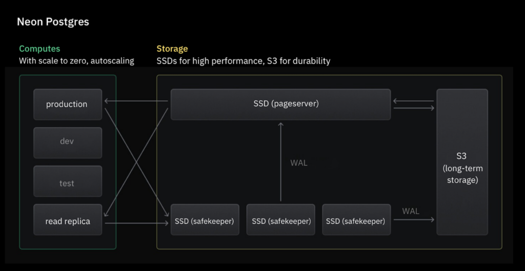This screenshot has height=271, width=525.
Task: Click the Neon Postgres title
Action: (53, 22)
